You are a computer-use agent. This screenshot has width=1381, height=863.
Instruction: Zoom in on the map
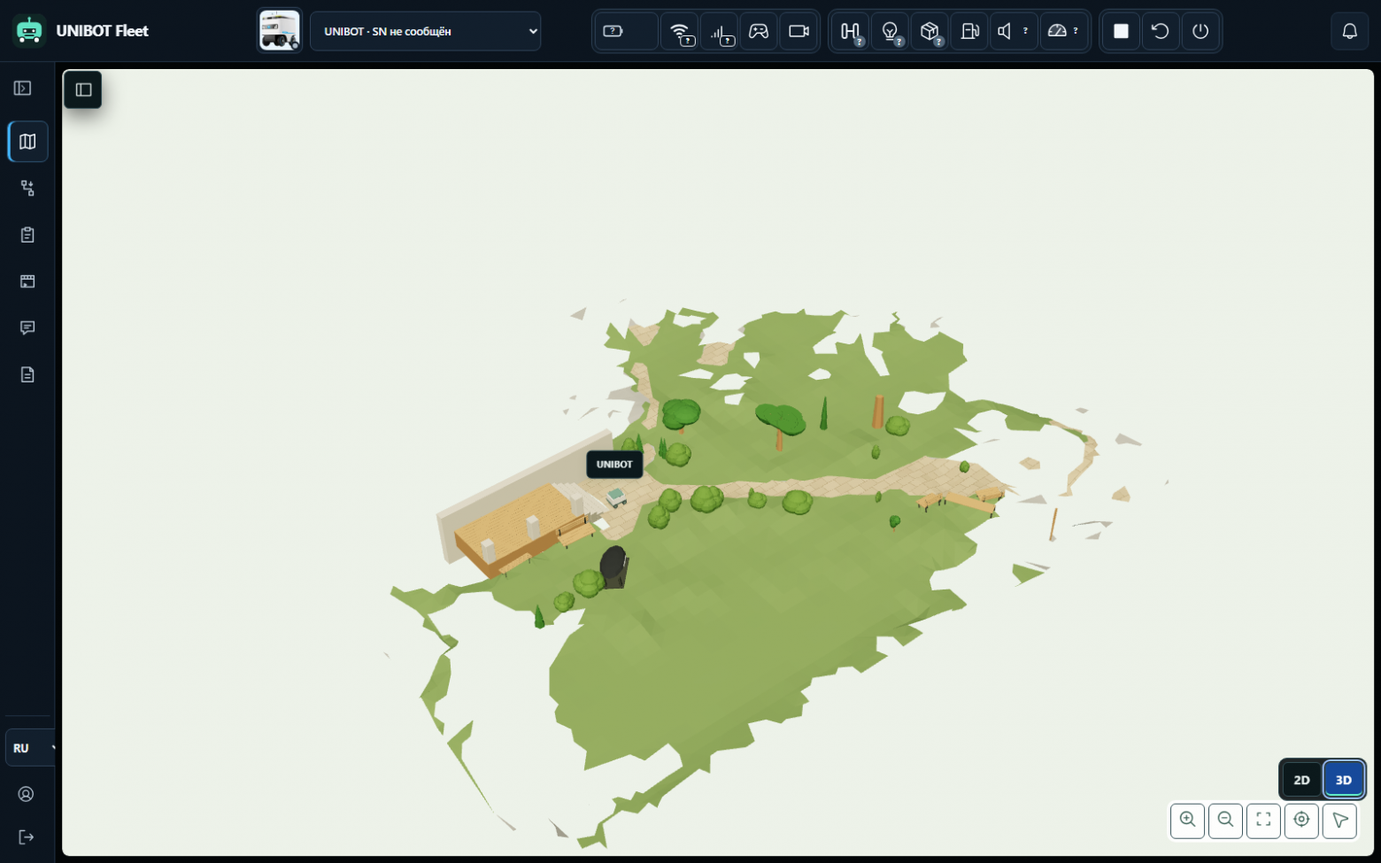tap(1187, 821)
